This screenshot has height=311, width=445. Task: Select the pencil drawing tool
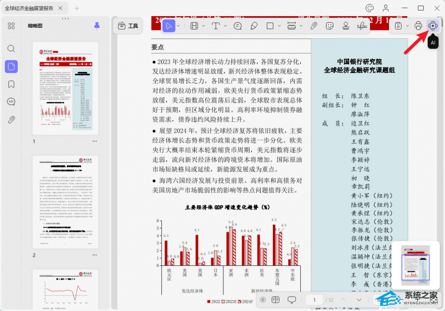pos(254,26)
